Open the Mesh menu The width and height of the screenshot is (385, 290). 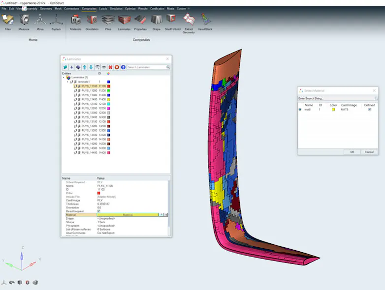[58, 8]
